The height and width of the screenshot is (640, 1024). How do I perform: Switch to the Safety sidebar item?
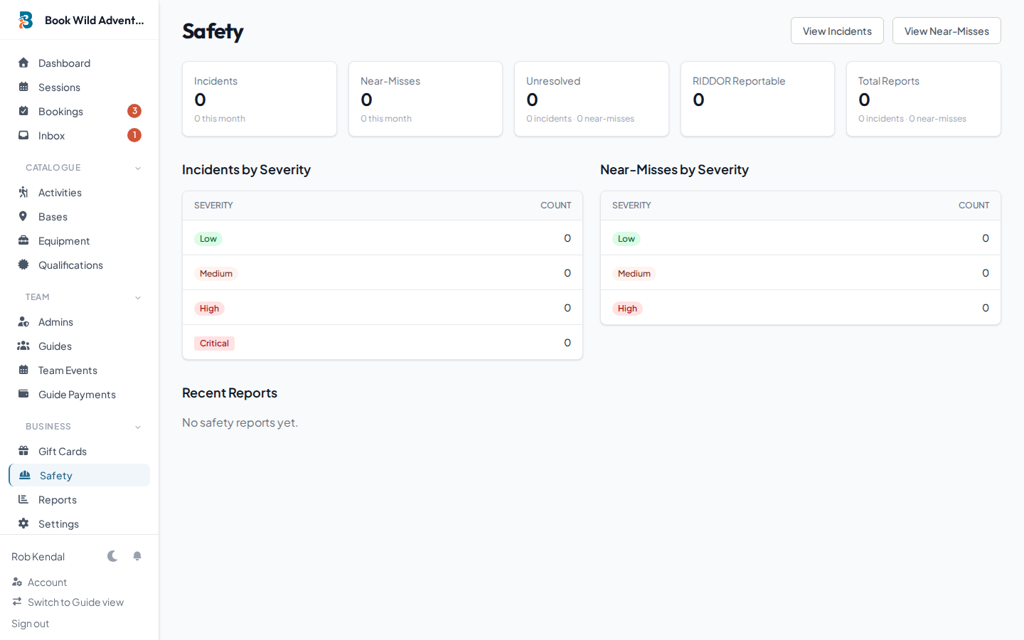click(x=56, y=475)
